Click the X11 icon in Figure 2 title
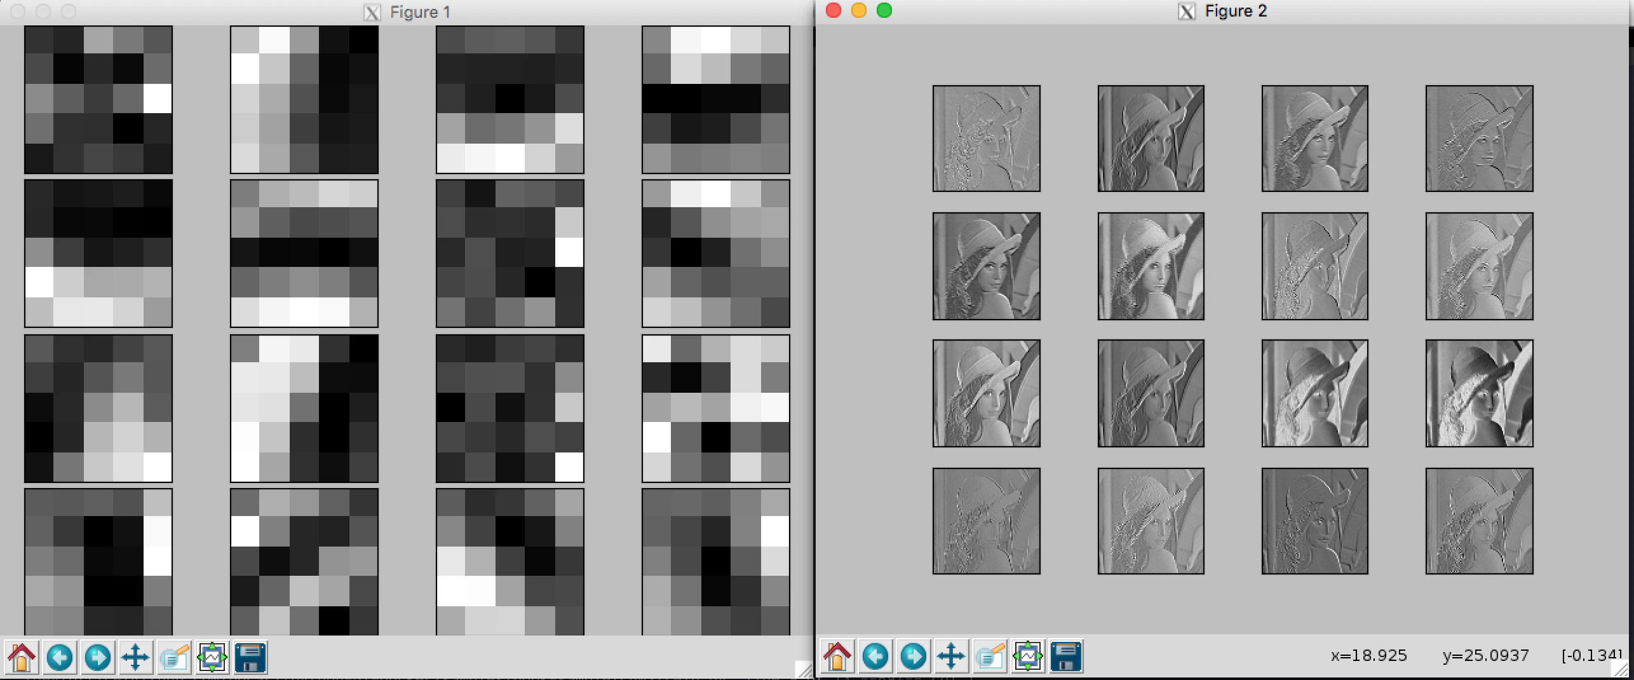This screenshot has width=1634, height=680. [x=1186, y=11]
